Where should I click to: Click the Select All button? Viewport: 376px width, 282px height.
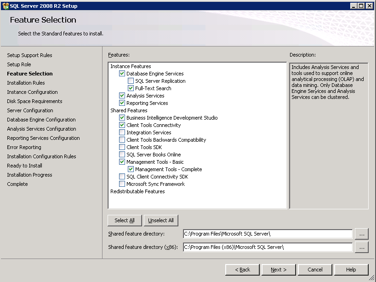[124, 220]
